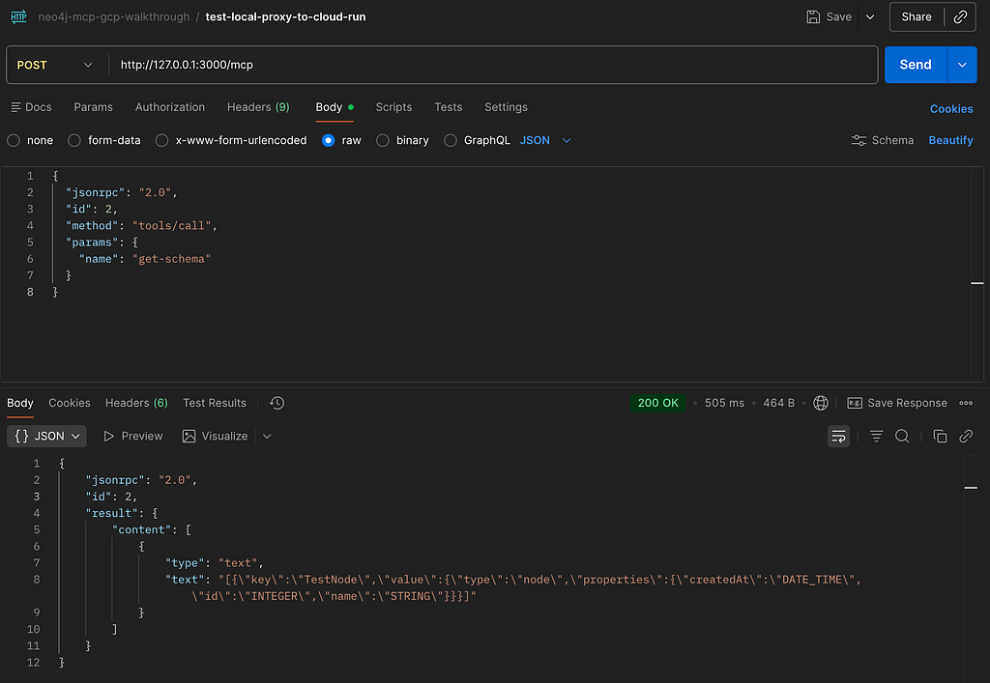
Task: Beautify the JSON body
Action: (950, 141)
